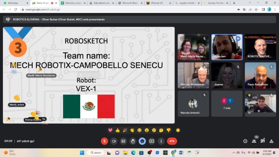Open the three-dot more options menu
The width and height of the screenshot is (279, 157).
[x=161, y=141]
